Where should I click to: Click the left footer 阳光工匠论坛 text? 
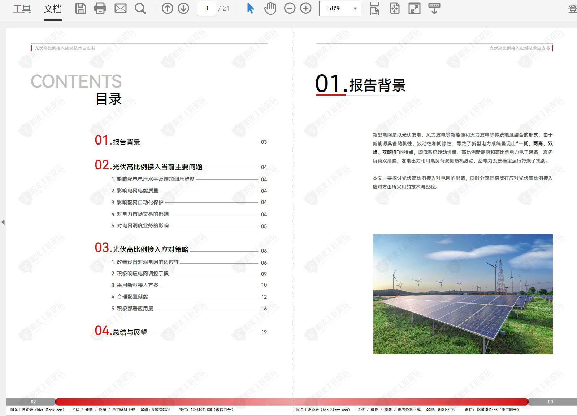[x=37, y=410]
